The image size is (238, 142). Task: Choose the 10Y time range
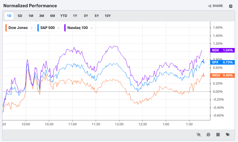[108, 16]
